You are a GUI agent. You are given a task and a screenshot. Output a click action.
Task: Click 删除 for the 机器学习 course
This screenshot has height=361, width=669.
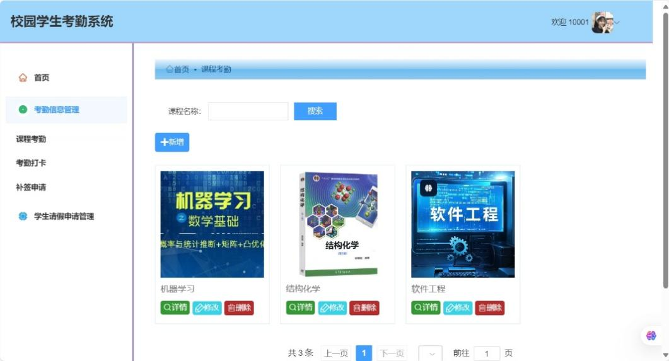coord(239,307)
